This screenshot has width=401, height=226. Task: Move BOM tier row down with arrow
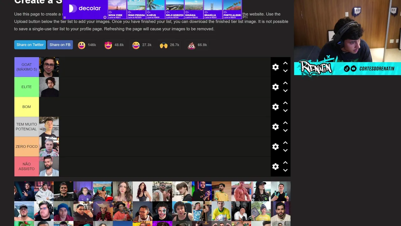pyautogui.click(x=285, y=110)
